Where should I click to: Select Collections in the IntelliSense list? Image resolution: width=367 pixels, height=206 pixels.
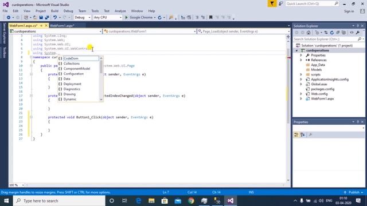[x=79, y=64]
